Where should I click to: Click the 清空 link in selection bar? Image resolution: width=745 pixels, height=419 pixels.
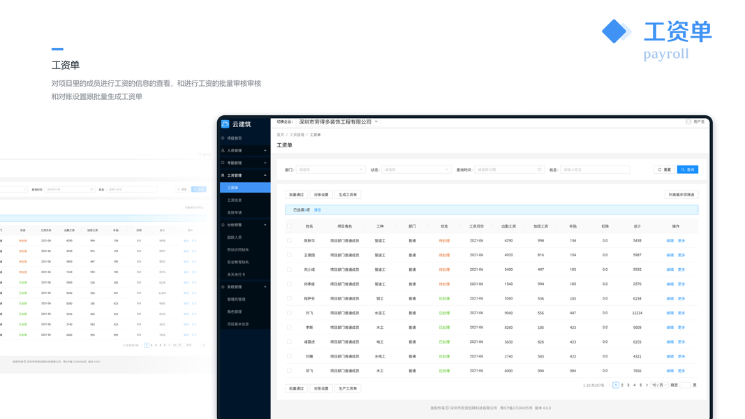(x=318, y=210)
